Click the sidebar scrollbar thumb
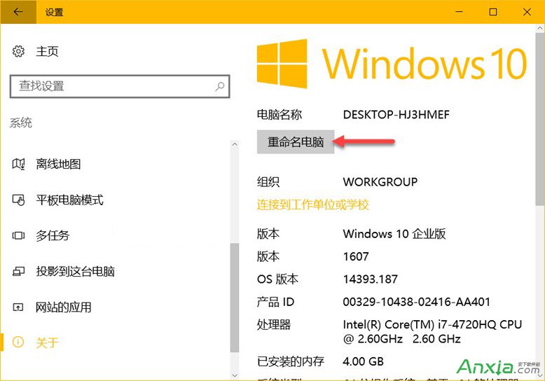545x381 pixels. click(x=235, y=298)
